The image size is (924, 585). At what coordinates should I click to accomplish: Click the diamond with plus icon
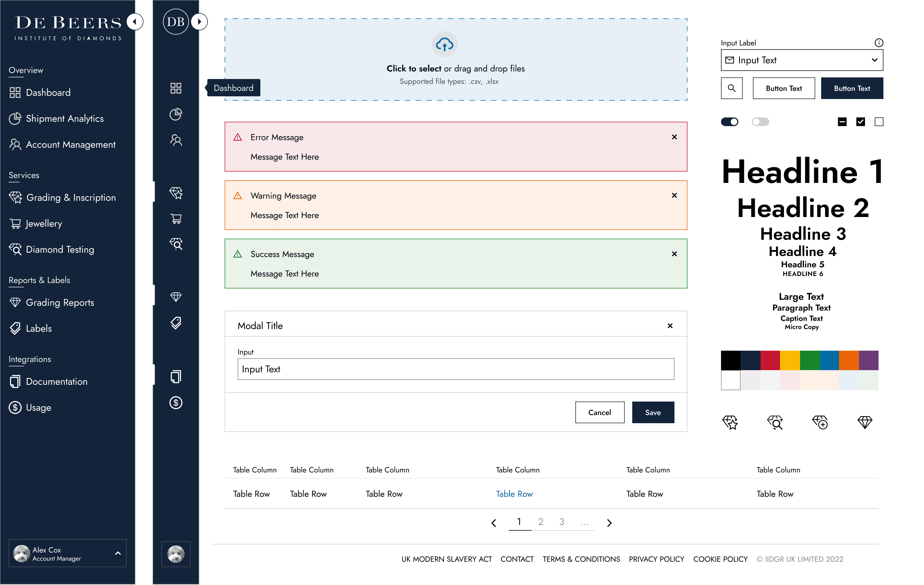(820, 422)
